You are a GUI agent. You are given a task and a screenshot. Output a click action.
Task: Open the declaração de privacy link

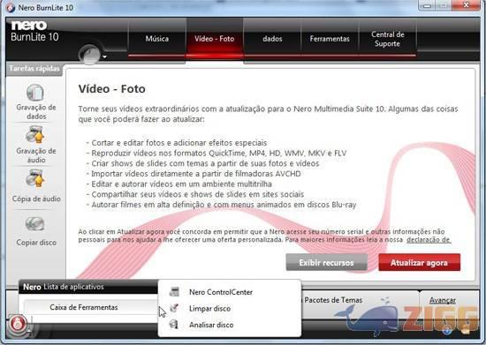tap(429, 240)
